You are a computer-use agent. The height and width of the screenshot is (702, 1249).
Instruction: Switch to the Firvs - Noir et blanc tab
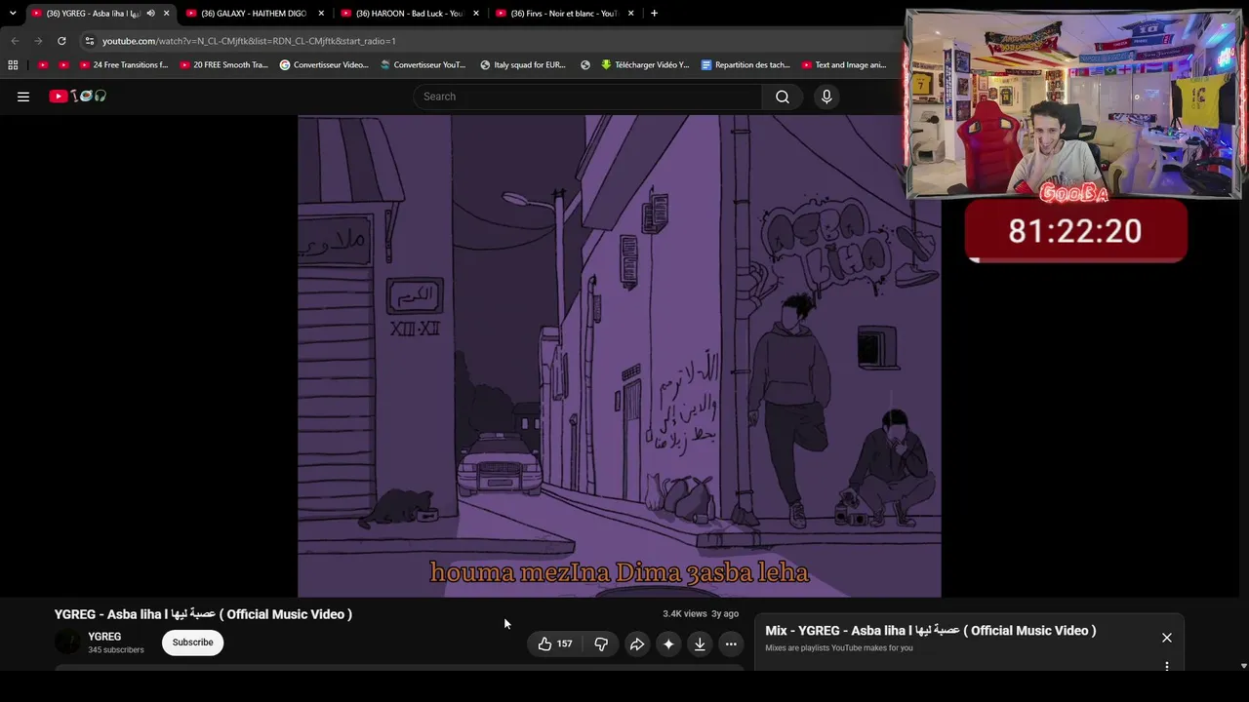click(x=566, y=14)
